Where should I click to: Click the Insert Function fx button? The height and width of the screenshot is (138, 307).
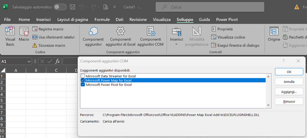(x=57, y=62)
